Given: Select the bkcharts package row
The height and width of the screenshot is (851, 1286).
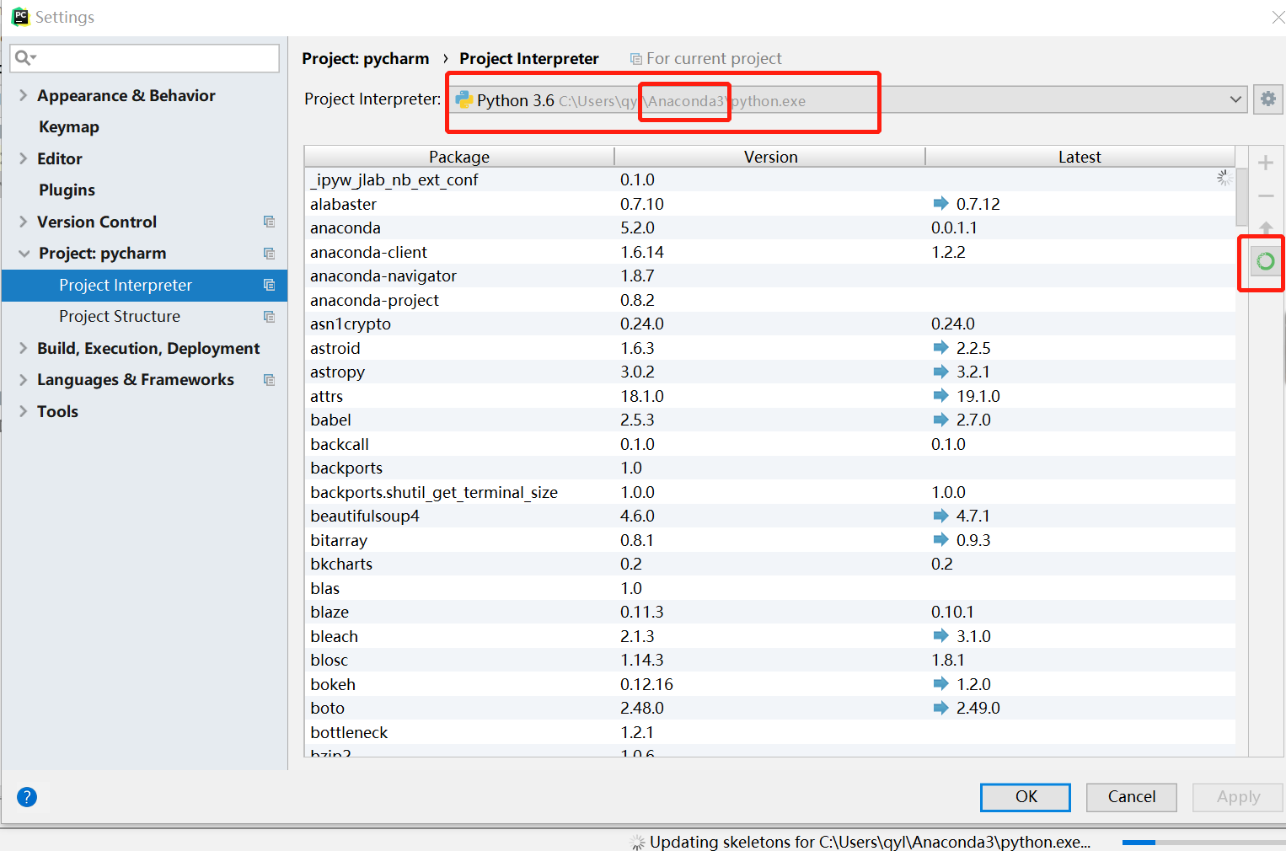Looking at the screenshot, I should [x=769, y=564].
